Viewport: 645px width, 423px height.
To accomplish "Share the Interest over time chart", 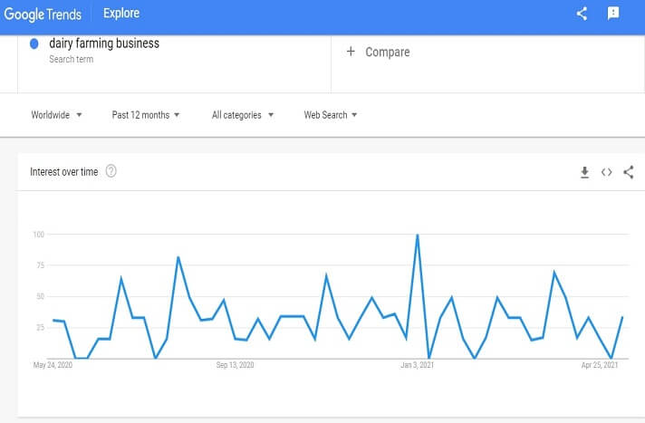I will click(x=629, y=172).
